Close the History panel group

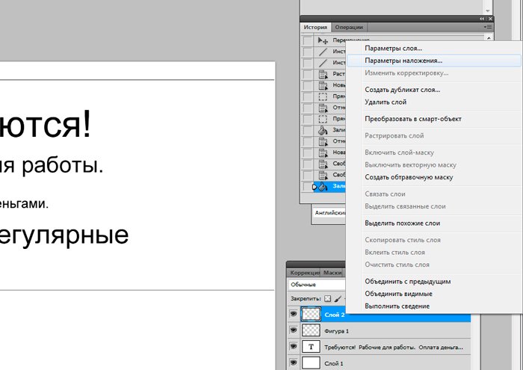click(490, 18)
